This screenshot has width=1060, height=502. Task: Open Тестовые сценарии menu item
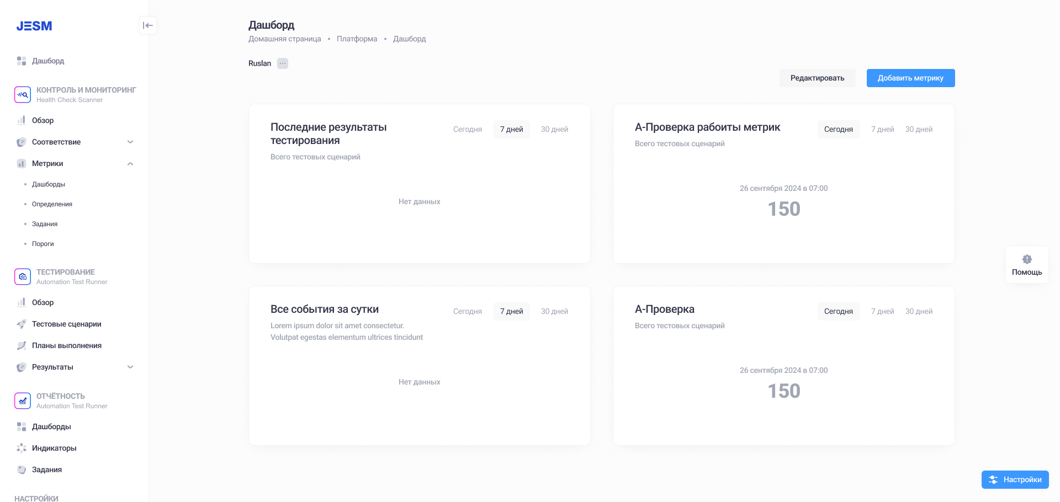(67, 324)
